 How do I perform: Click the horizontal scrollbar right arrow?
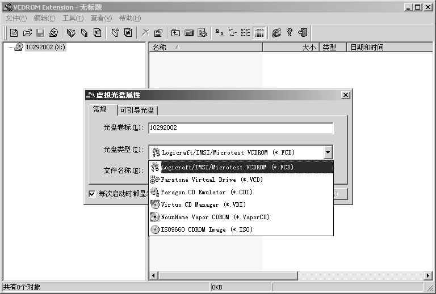[429, 276]
